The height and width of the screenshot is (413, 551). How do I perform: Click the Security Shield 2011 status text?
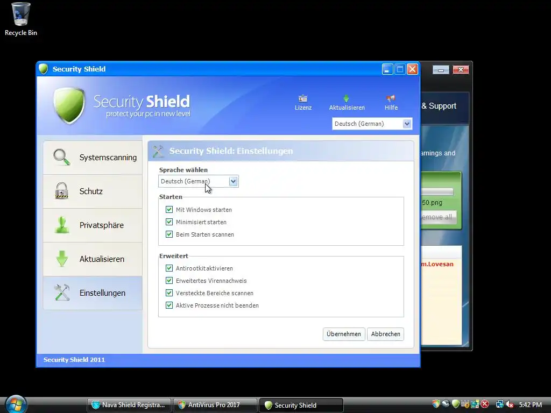click(74, 360)
